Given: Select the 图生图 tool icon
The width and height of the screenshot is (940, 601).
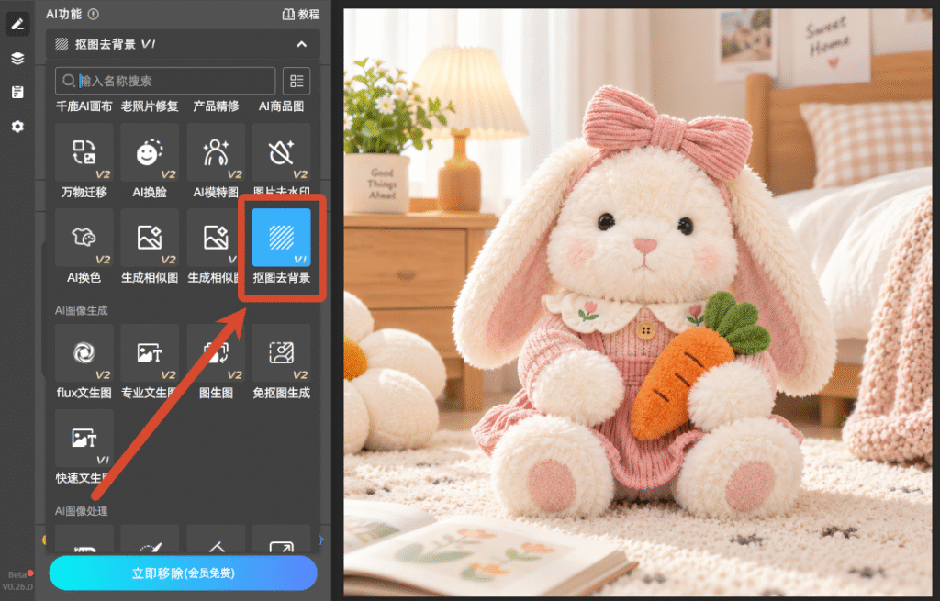Looking at the screenshot, I should (216, 353).
